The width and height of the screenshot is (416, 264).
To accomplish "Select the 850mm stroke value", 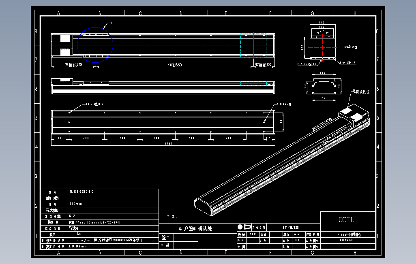I will (x=75, y=204).
